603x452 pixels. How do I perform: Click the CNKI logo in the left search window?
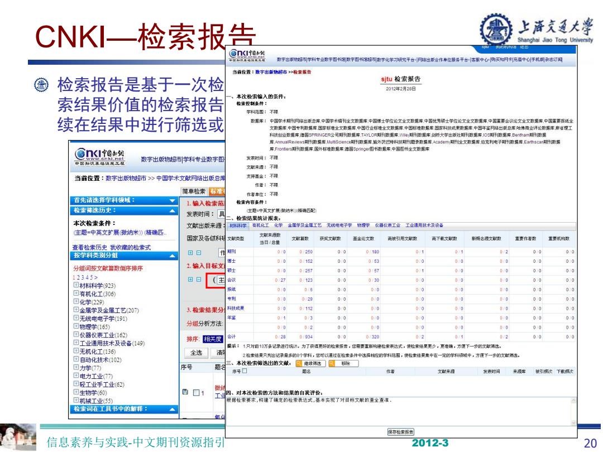coord(99,156)
